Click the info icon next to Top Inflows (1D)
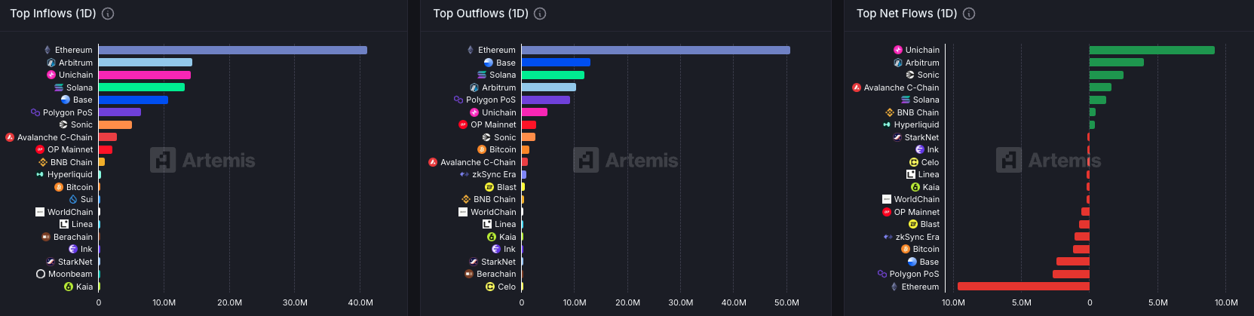This screenshot has width=1254, height=316. (108, 14)
